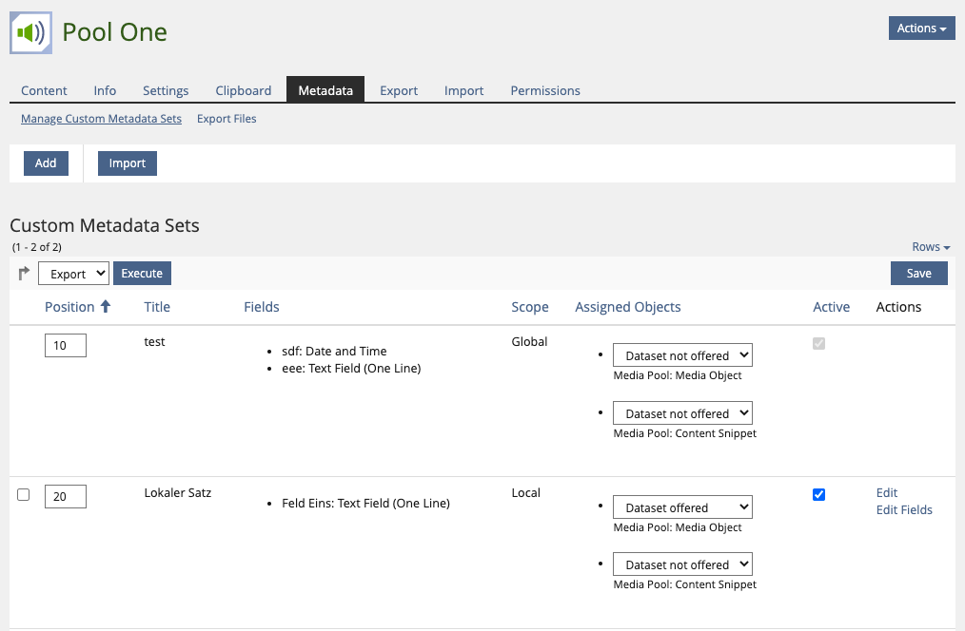Click the Export Files sub-tab link

tap(226, 119)
